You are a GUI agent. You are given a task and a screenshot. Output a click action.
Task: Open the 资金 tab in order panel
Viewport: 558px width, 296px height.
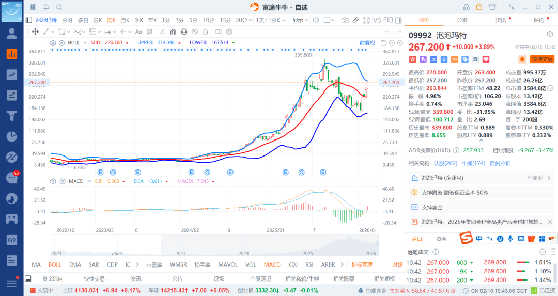click(x=441, y=239)
